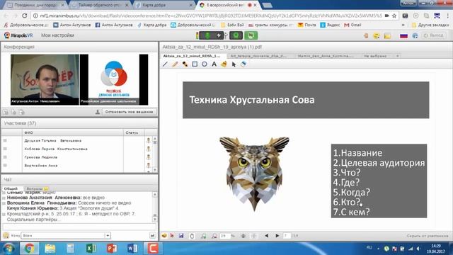Open Word from the taskbar
453x255 pixels.
[x=132, y=249]
